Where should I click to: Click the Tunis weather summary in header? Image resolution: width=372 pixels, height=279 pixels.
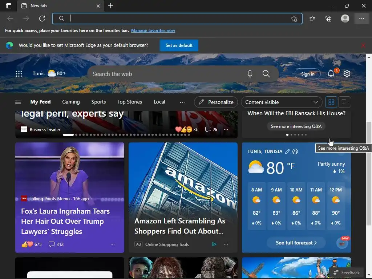(x=49, y=73)
